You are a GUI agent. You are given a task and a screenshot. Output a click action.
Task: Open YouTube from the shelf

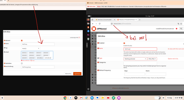pos(108,98)
